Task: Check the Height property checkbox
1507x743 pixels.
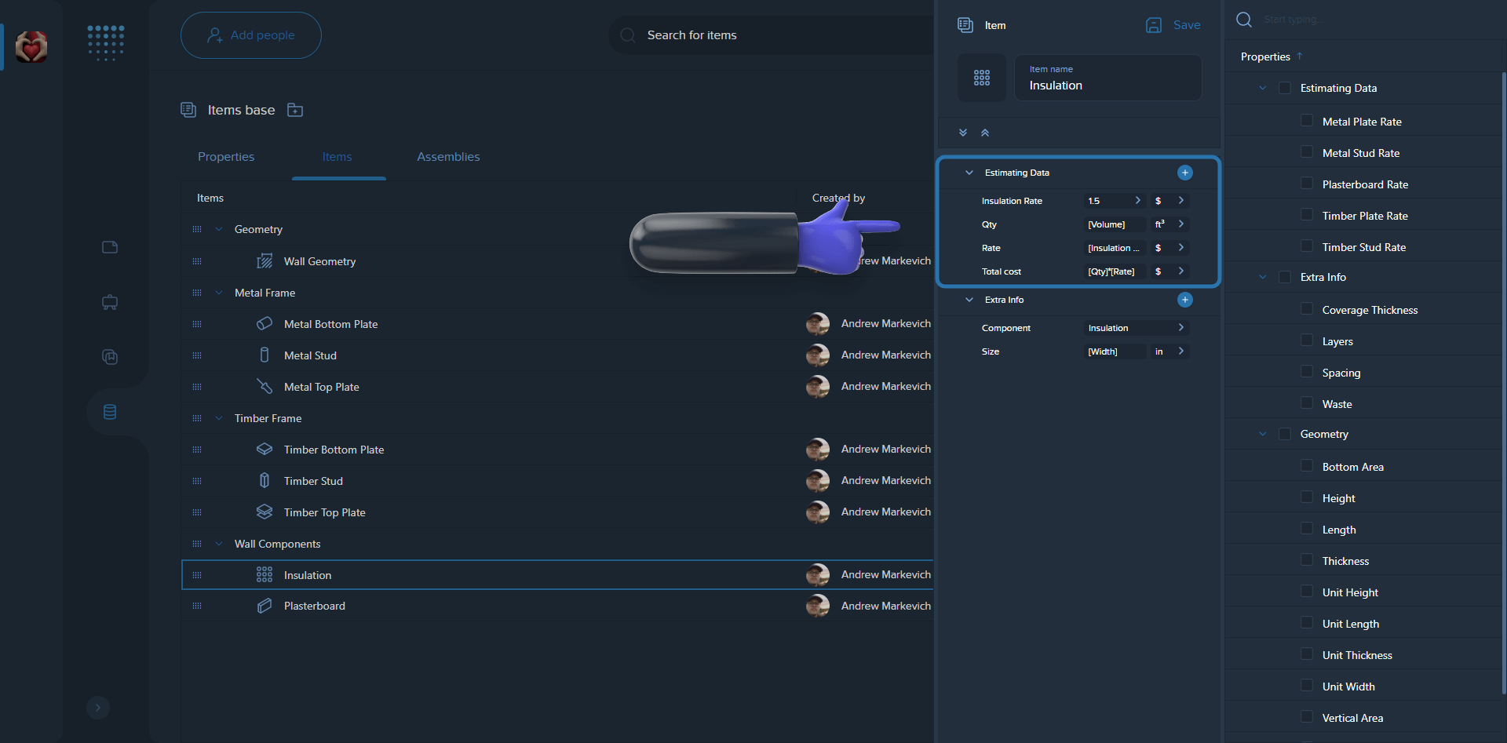Action: coord(1307,497)
